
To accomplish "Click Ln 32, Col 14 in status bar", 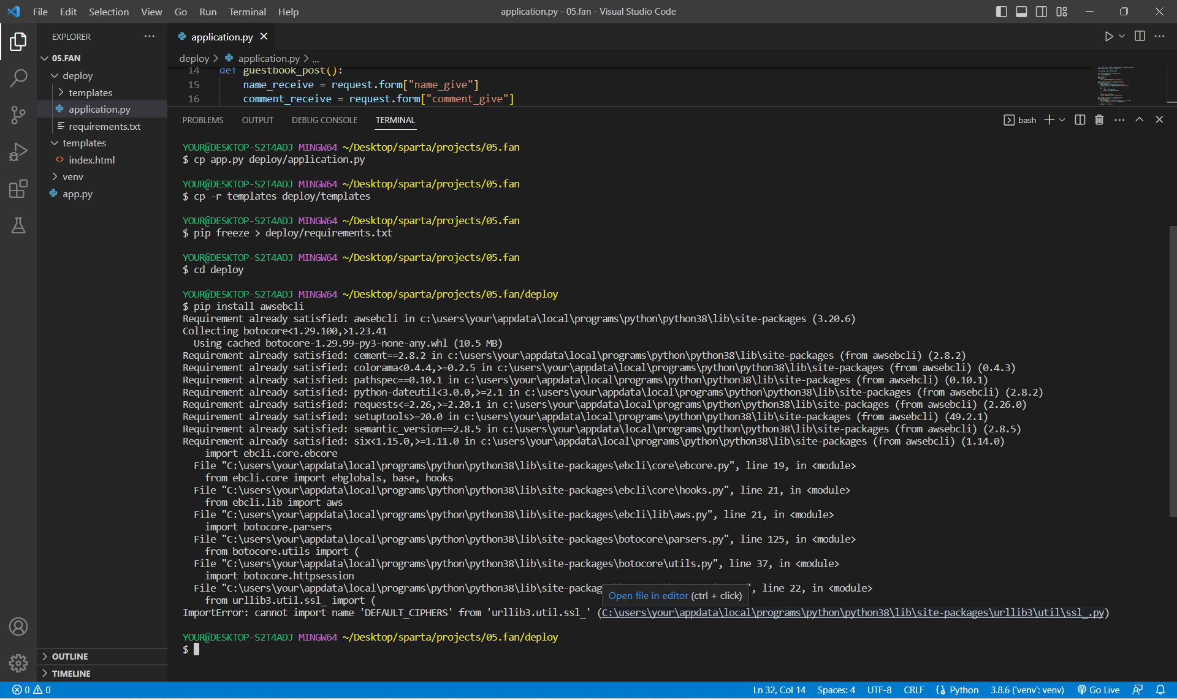I will click(x=779, y=690).
